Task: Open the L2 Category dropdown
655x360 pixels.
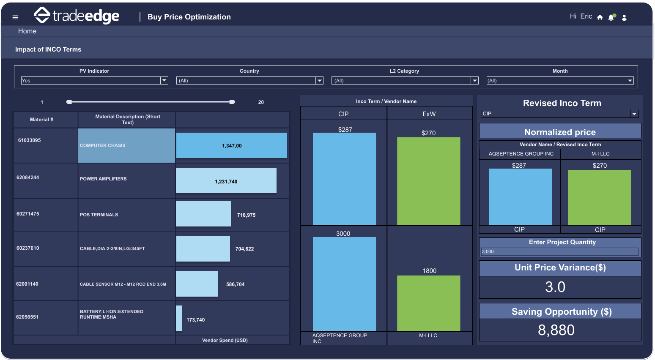Action: (x=474, y=81)
